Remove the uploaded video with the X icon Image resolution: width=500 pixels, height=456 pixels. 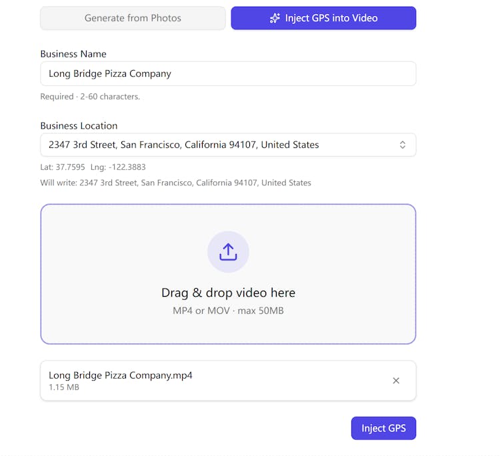click(396, 381)
